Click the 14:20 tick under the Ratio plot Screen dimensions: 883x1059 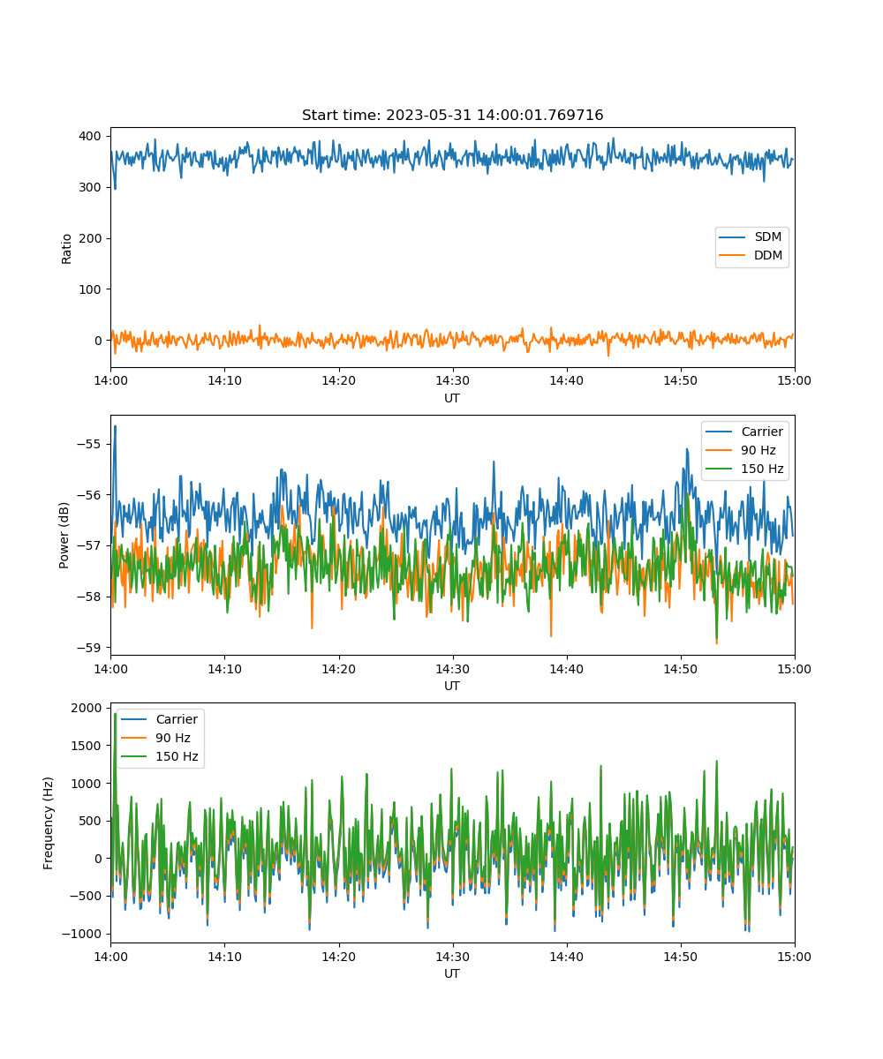point(338,380)
